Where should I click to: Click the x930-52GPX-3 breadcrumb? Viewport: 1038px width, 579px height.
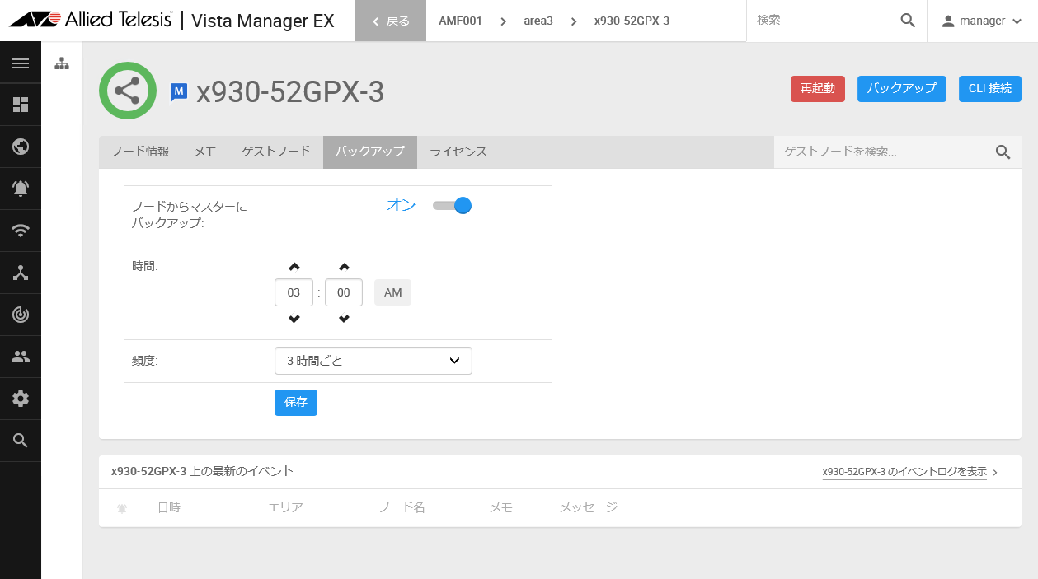(x=632, y=21)
